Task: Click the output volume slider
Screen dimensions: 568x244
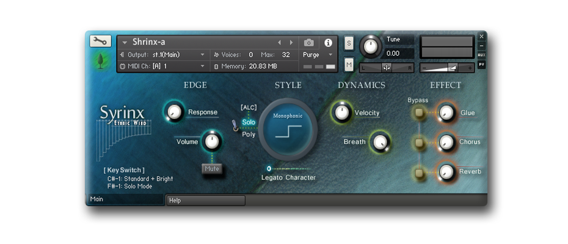Action: [x=446, y=68]
